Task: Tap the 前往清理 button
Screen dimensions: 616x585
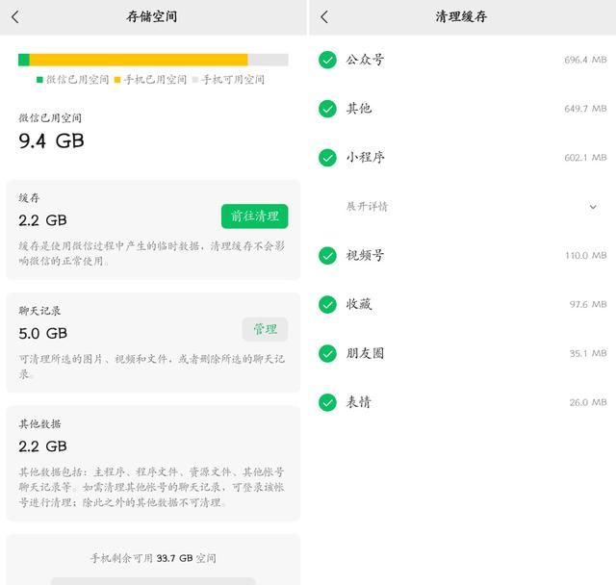Action: pos(254,216)
